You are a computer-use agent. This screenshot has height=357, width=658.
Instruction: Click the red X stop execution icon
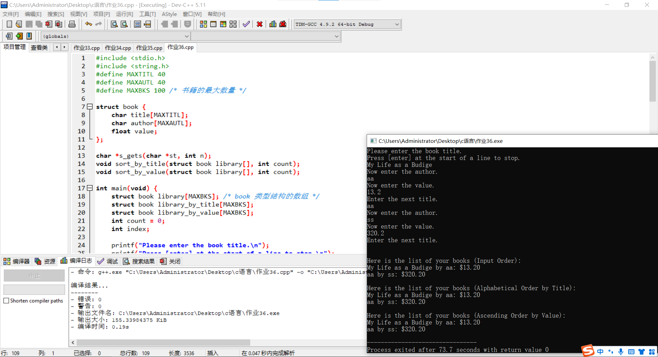coord(259,24)
